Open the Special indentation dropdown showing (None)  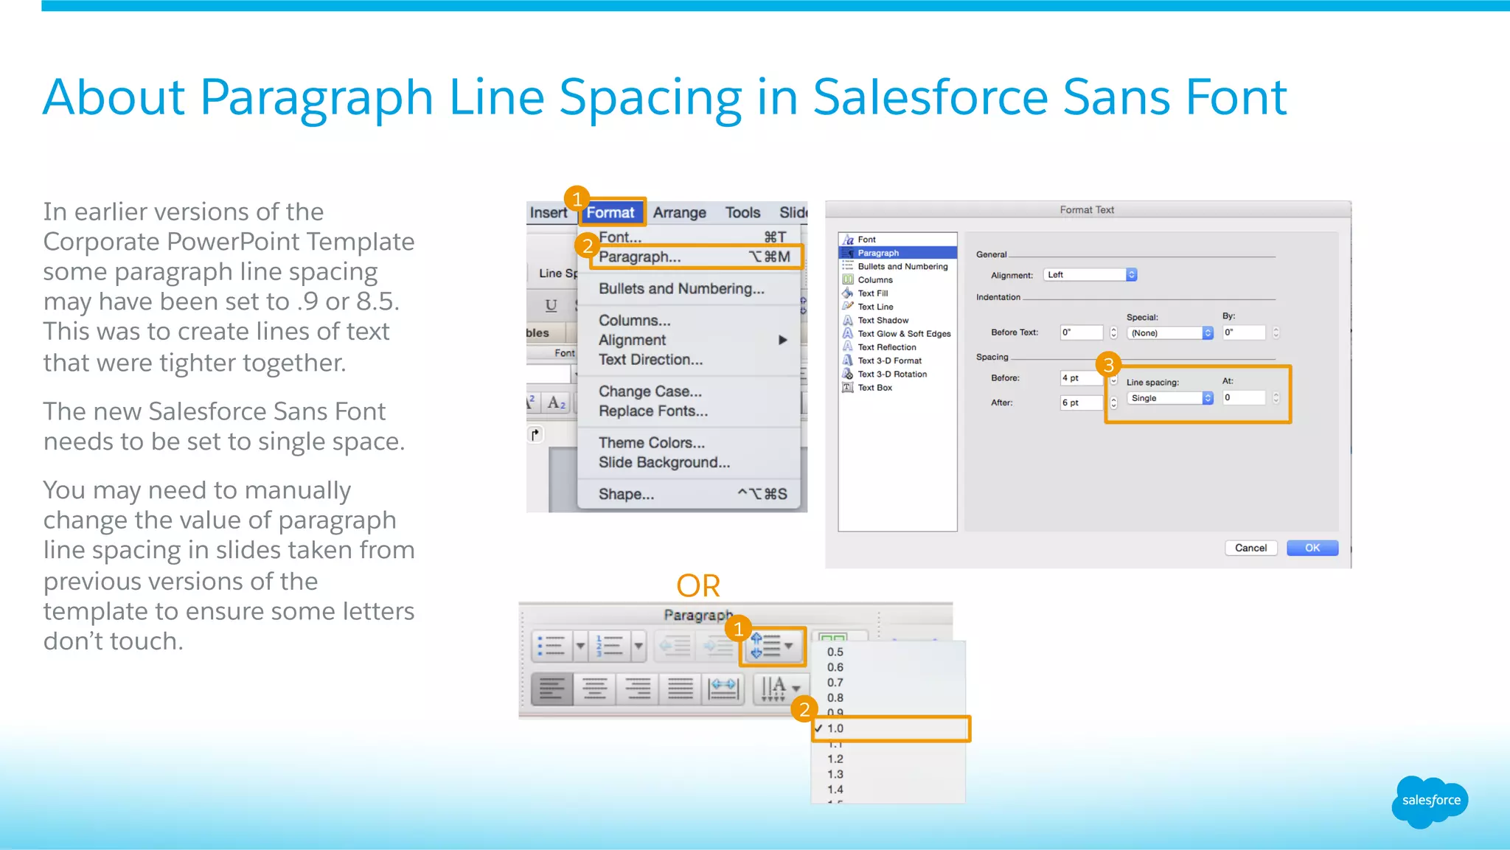pos(1170,333)
